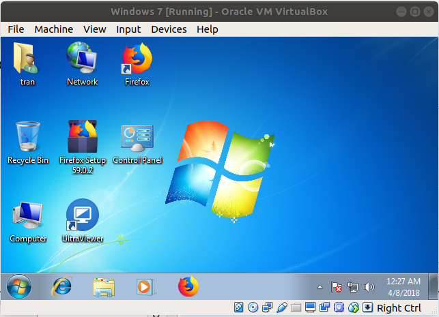
Task: Click the VirtualBox mouse integration indicator
Action: point(354,307)
